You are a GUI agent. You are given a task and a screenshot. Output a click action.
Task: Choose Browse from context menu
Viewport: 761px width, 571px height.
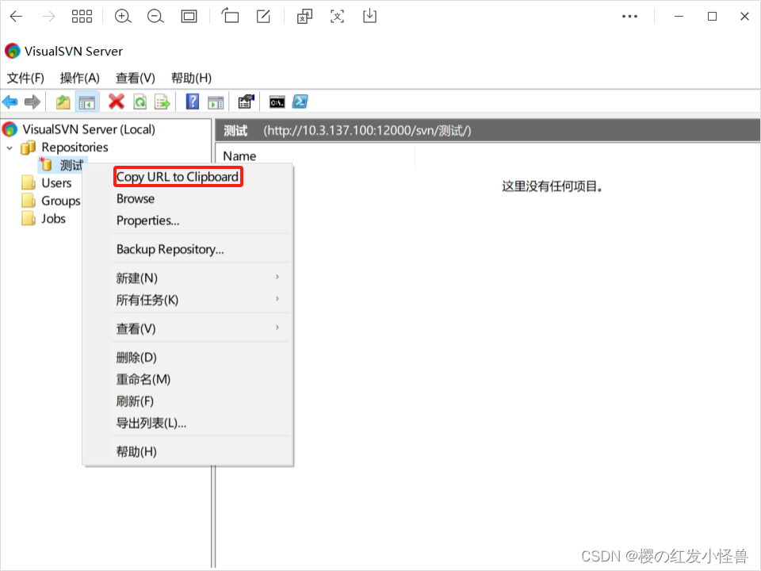pyautogui.click(x=136, y=198)
